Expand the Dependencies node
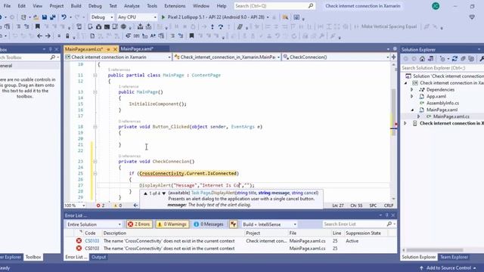The height and width of the screenshot is (272, 484). point(411,90)
